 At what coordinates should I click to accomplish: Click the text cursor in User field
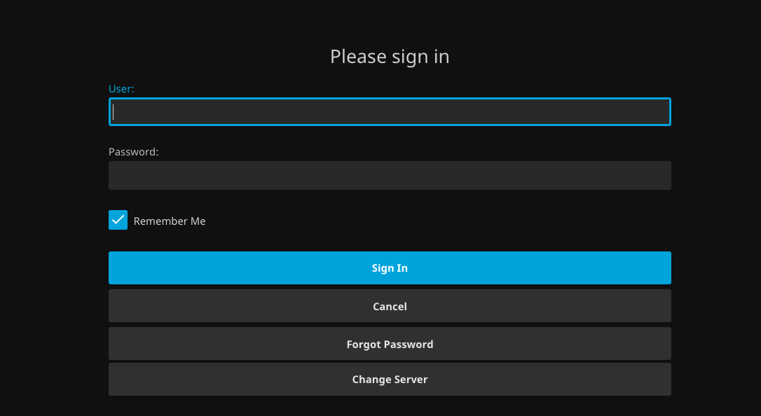tap(114, 112)
